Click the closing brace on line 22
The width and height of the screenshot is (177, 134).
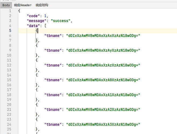click(x=37, y=114)
